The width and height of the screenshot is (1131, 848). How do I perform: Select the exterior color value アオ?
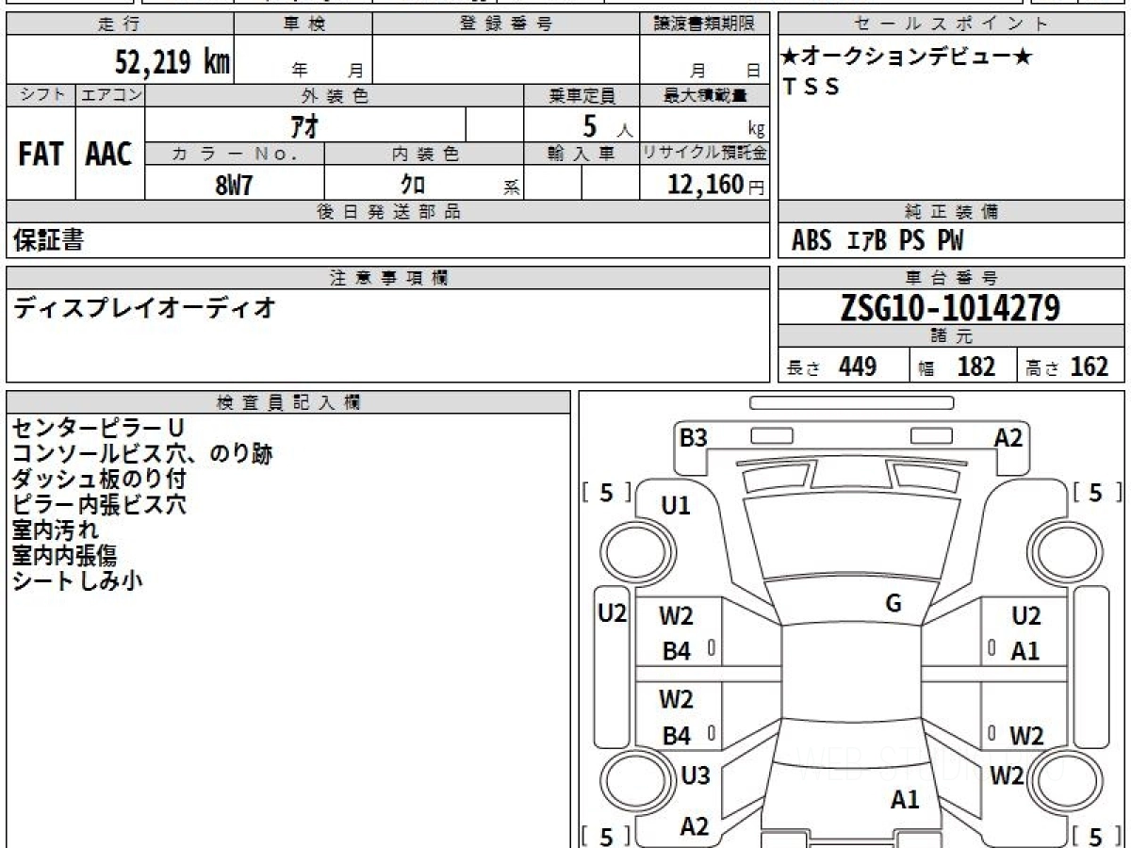tap(304, 124)
